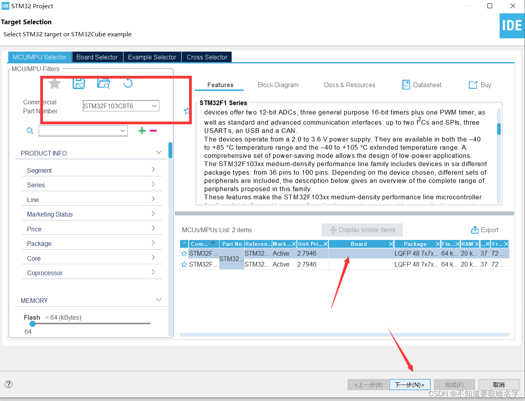Click the 取消 cancel button
The width and height of the screenshot is (525, 401).
(499, 385)
